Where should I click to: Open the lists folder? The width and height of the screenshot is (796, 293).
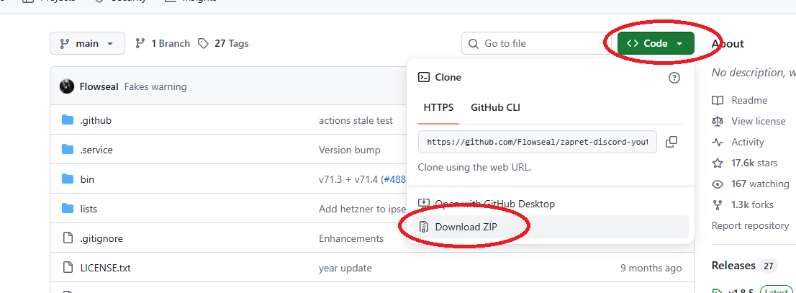coord(89,209)
